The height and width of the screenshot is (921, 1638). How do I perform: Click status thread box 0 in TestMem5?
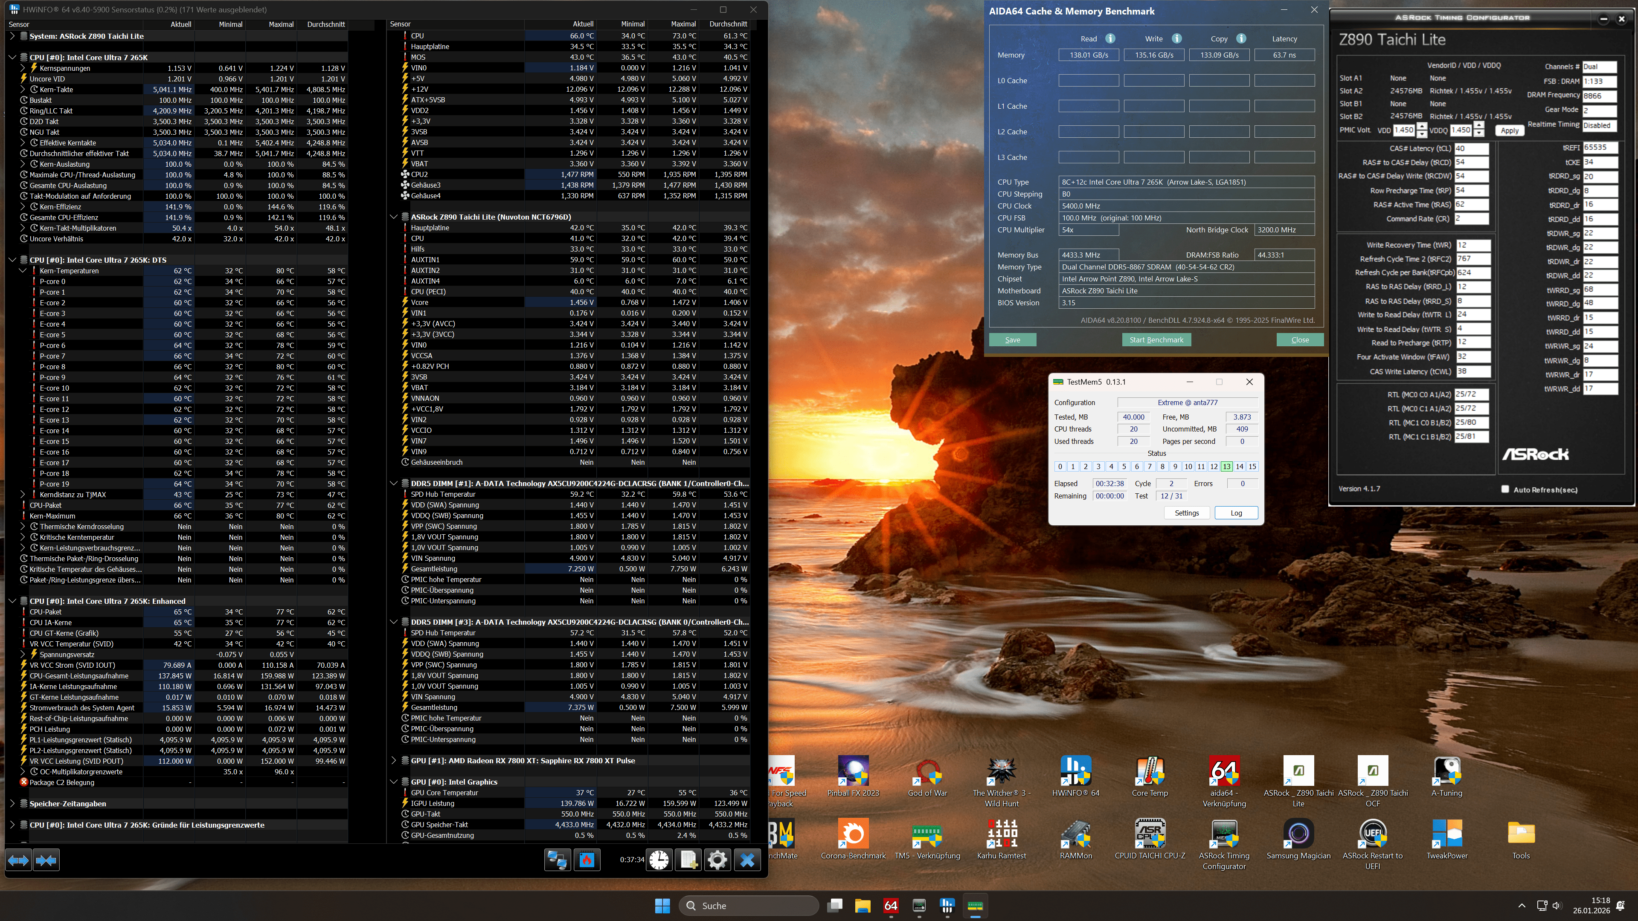click(1060, 466)
